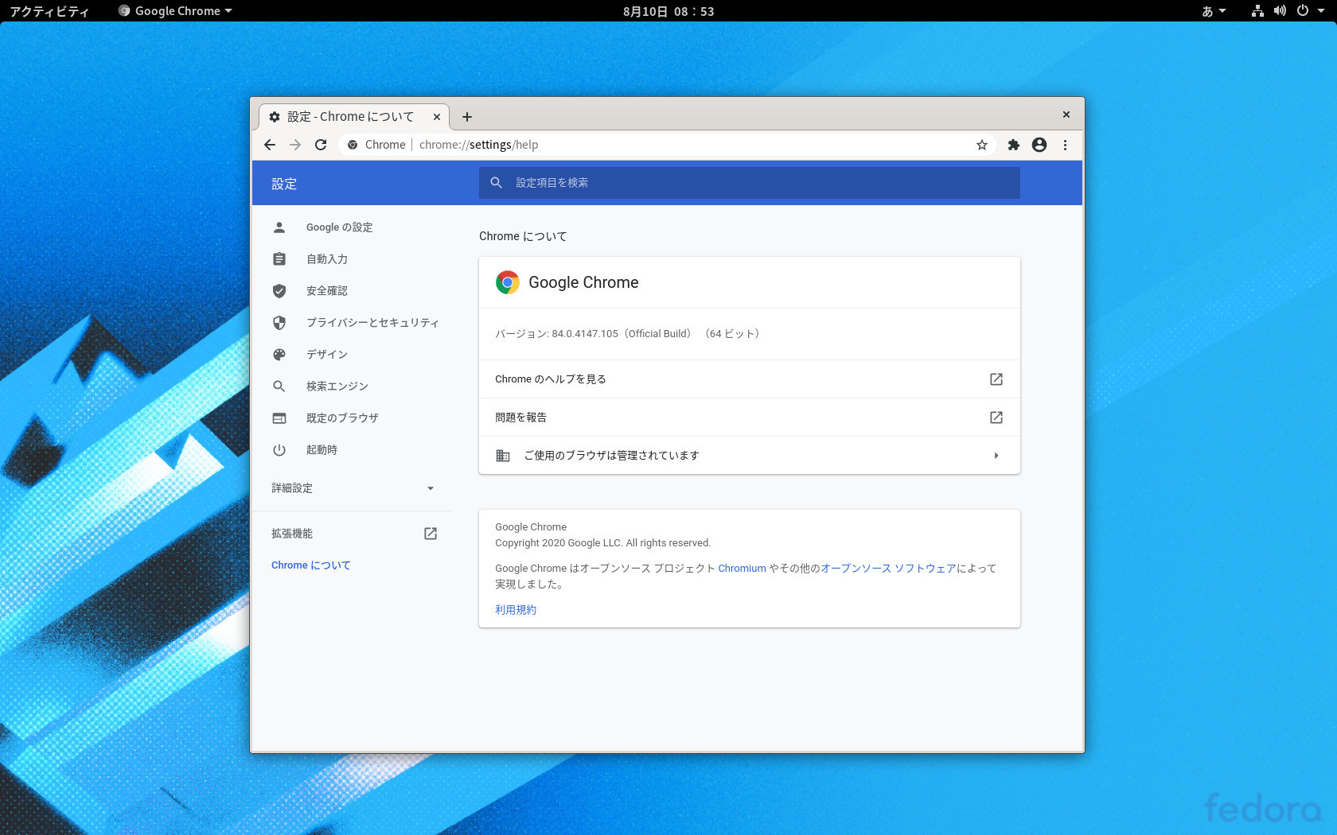The height and width of the screenshot is (835, 1337).
Task: Open the system status menu arrow
Action: [1321, 11]
